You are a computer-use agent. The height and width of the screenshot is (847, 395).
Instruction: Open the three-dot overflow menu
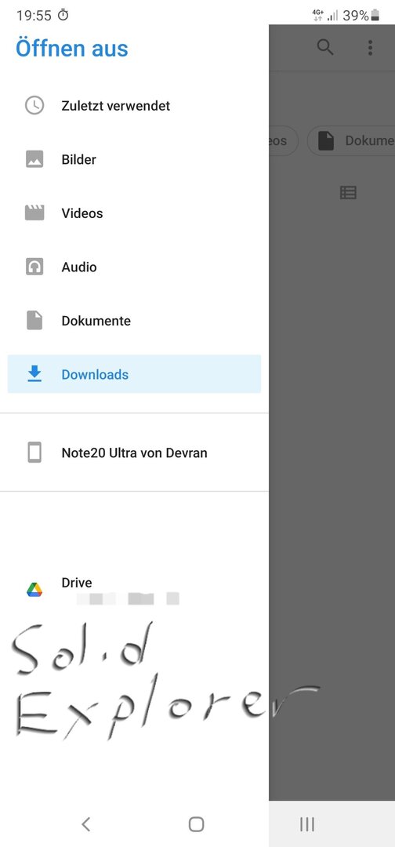(x=370, y=48)
